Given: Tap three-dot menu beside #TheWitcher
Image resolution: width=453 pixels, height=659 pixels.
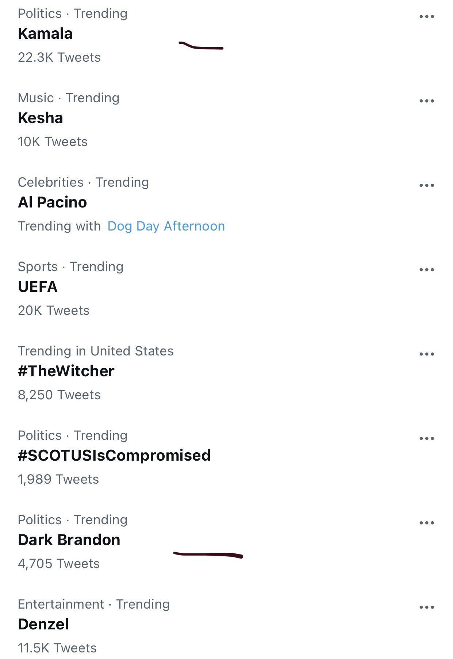Looking at the screenshot, I should (426, 354).
